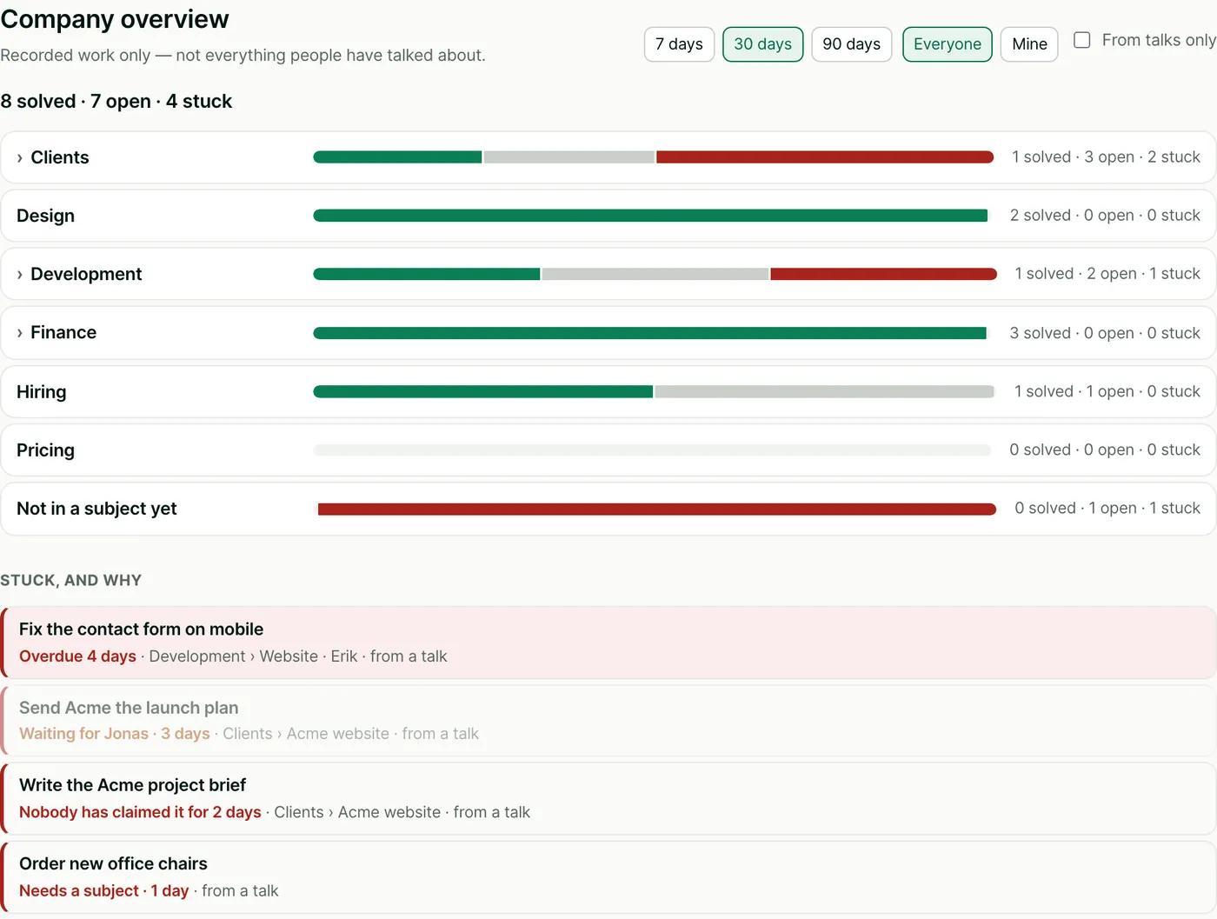Open the Pricing subject row
1217x919 pixels.
click(x=608, y=450)
